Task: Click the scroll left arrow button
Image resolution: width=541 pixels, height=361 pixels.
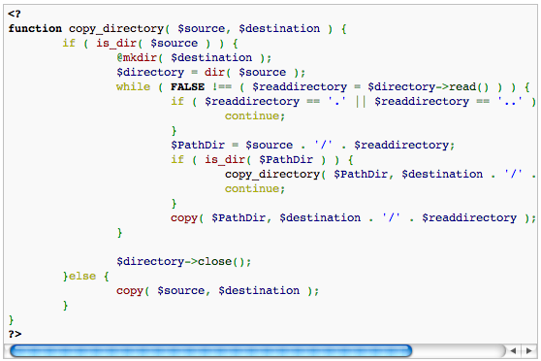Action: click(x=514, y=350)
